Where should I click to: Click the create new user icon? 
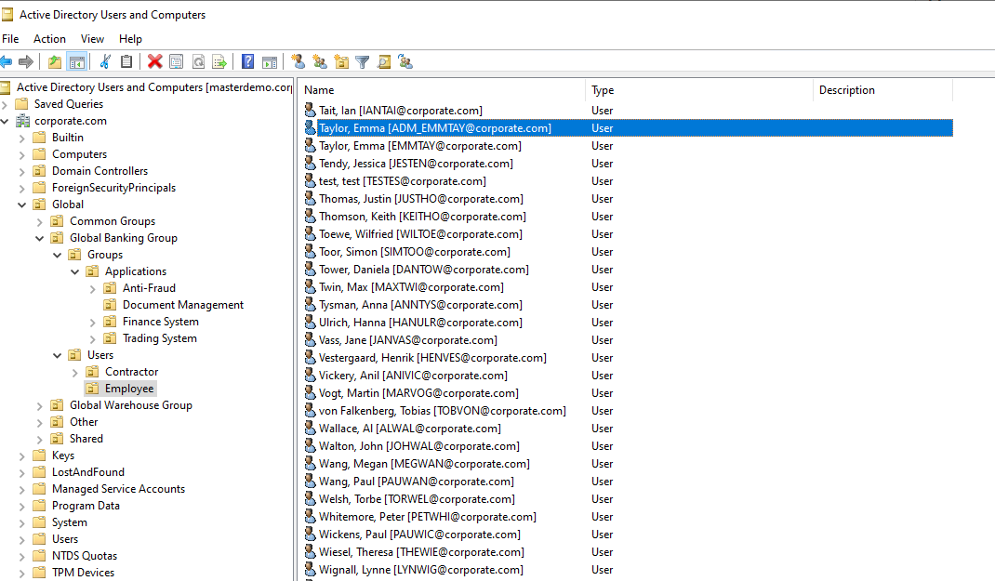[x=298, y=61]
